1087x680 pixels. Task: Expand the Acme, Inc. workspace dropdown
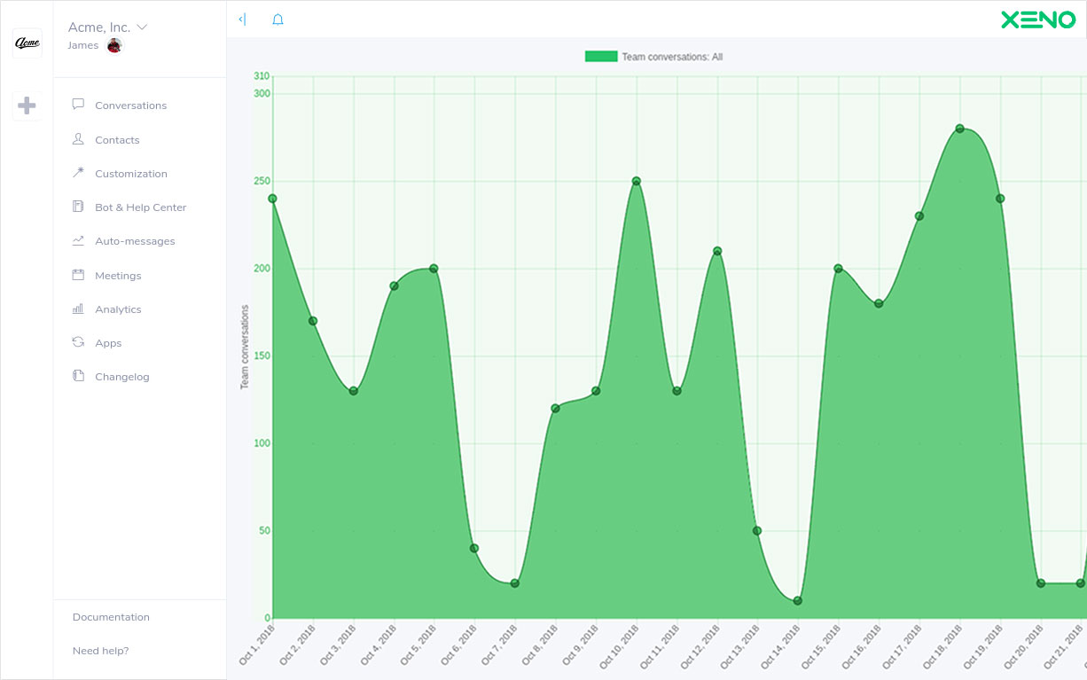click(x=142, y=27)
